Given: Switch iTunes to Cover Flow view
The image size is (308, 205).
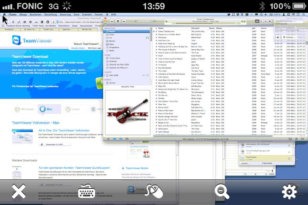Looking at the screenshot, I should [270, 21].
